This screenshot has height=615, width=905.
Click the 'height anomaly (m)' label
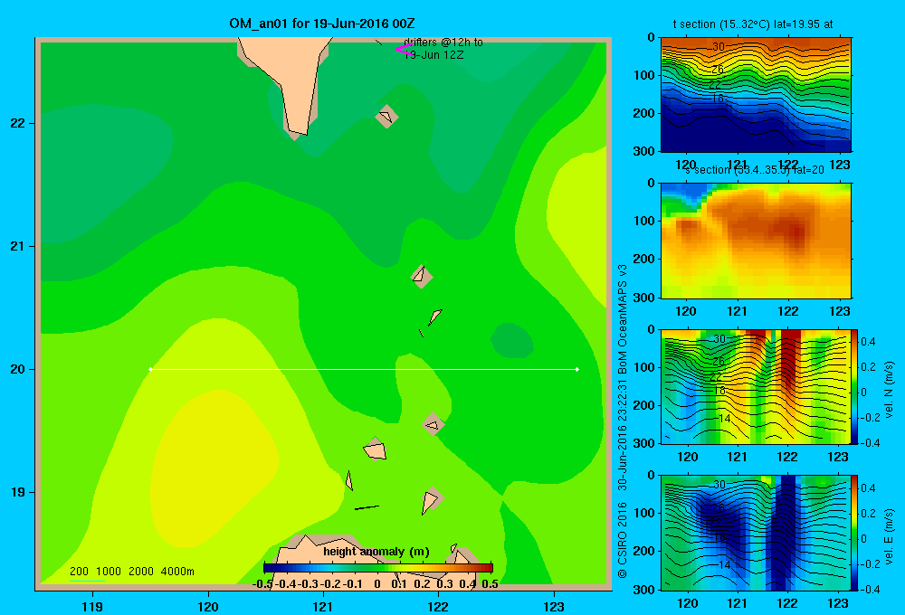point(376,552)
